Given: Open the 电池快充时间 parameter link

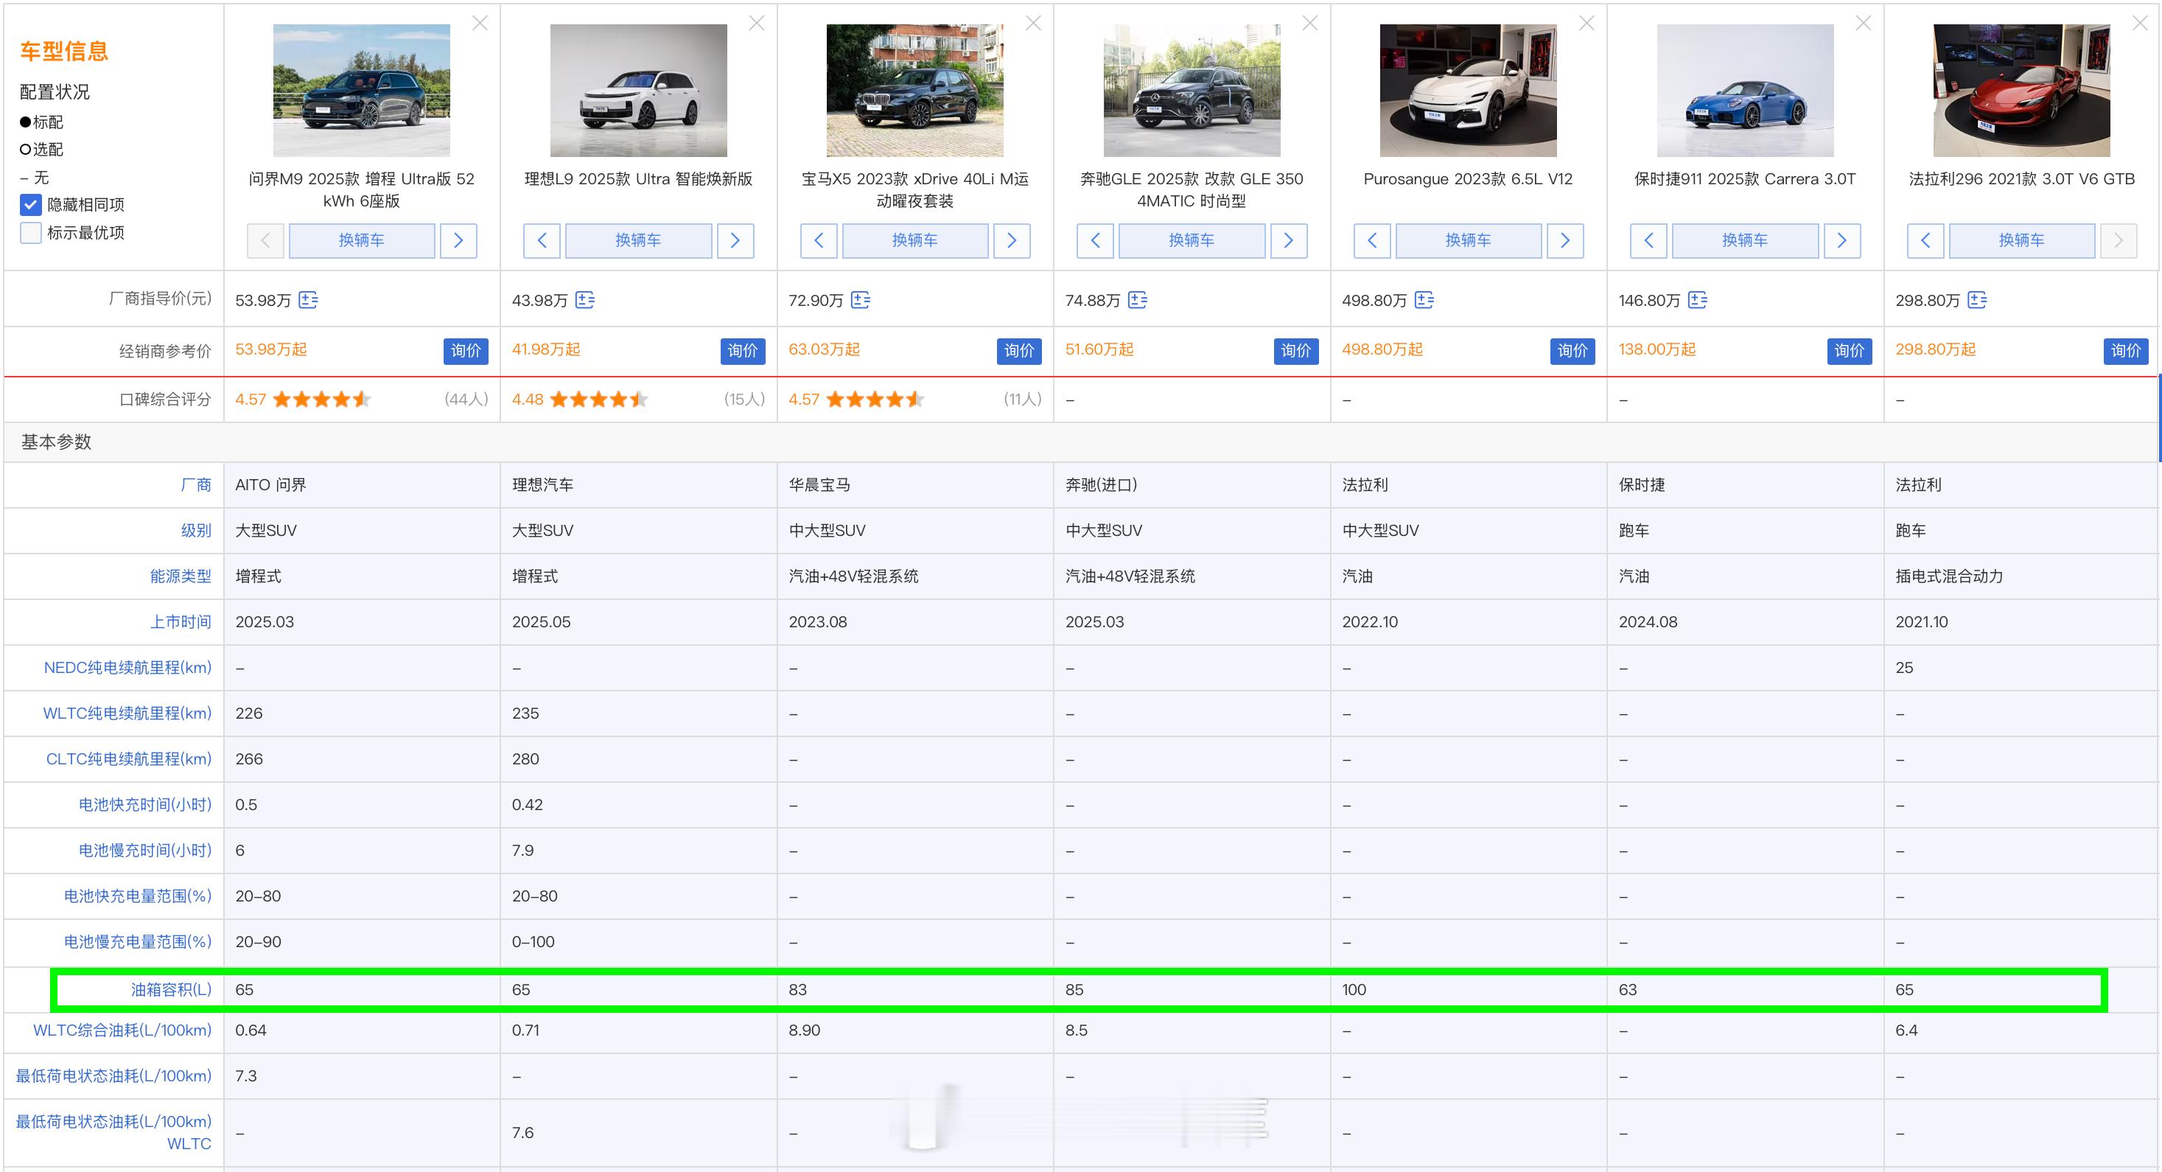Looking at the screenshot, I should click(x=145, y=805).
